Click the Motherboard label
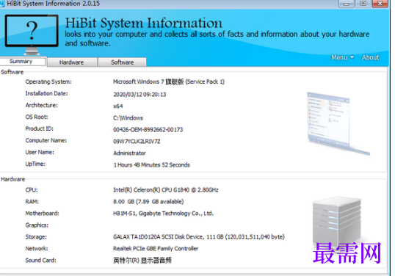The height and width of the screenshot is (276, 395). click(x=42, y=214)
